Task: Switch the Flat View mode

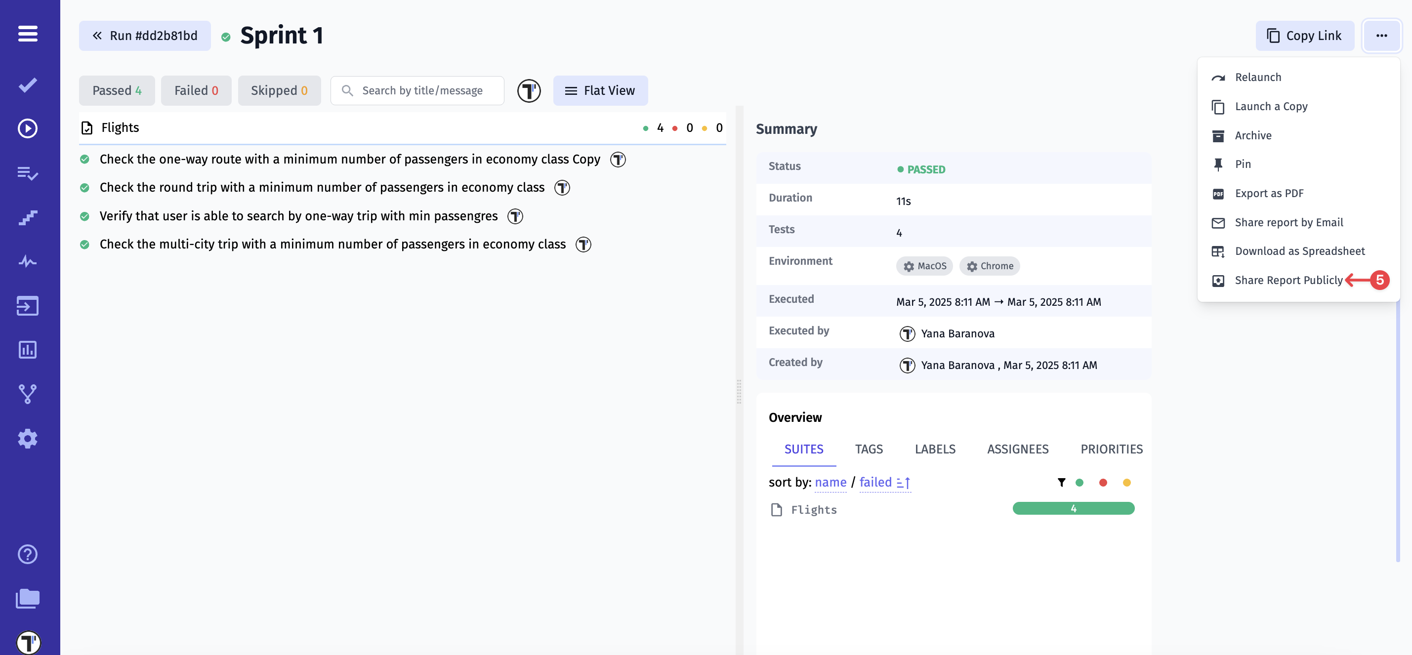Action: pyautogui.click(x=600, y=90)
